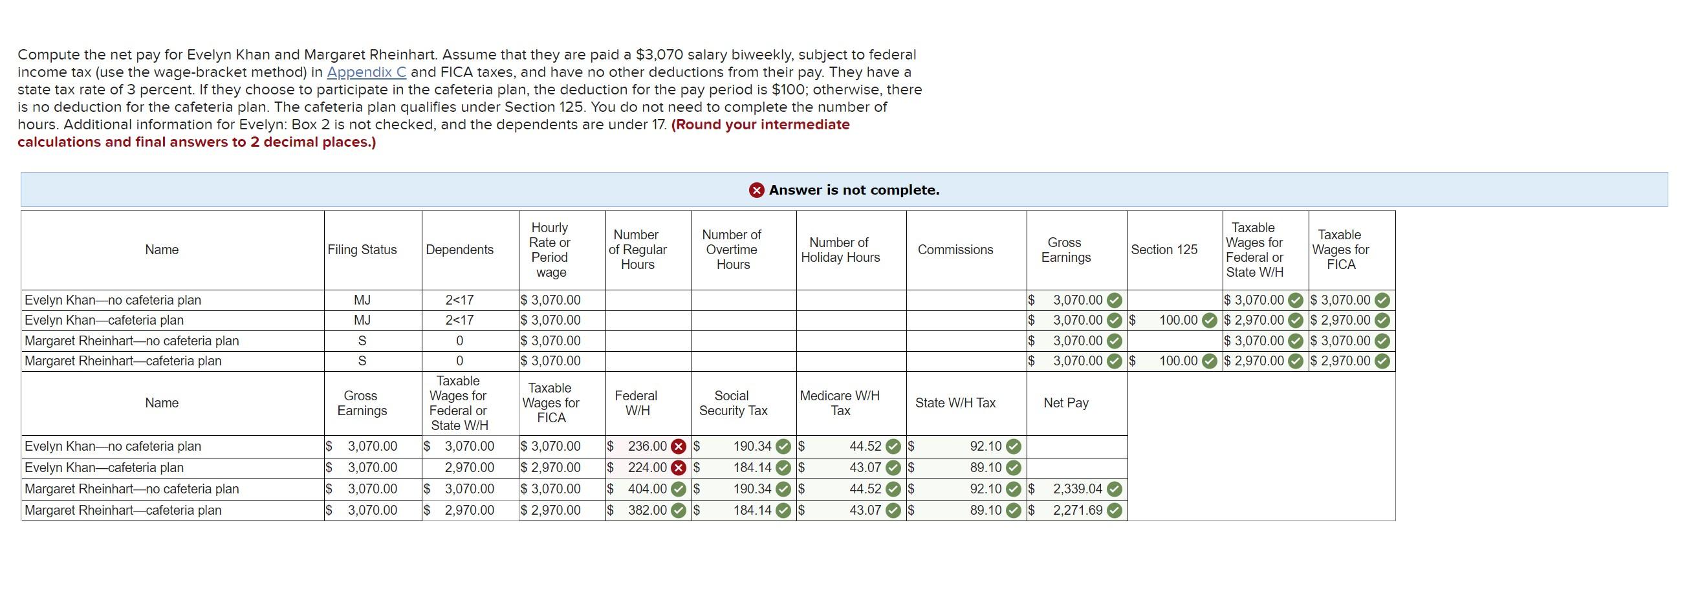Image resolution: width=1700 pixels, height=613 pixels.
Task: Click green check beside Federal W/H 382.00
Action: (x=678, y=510)
